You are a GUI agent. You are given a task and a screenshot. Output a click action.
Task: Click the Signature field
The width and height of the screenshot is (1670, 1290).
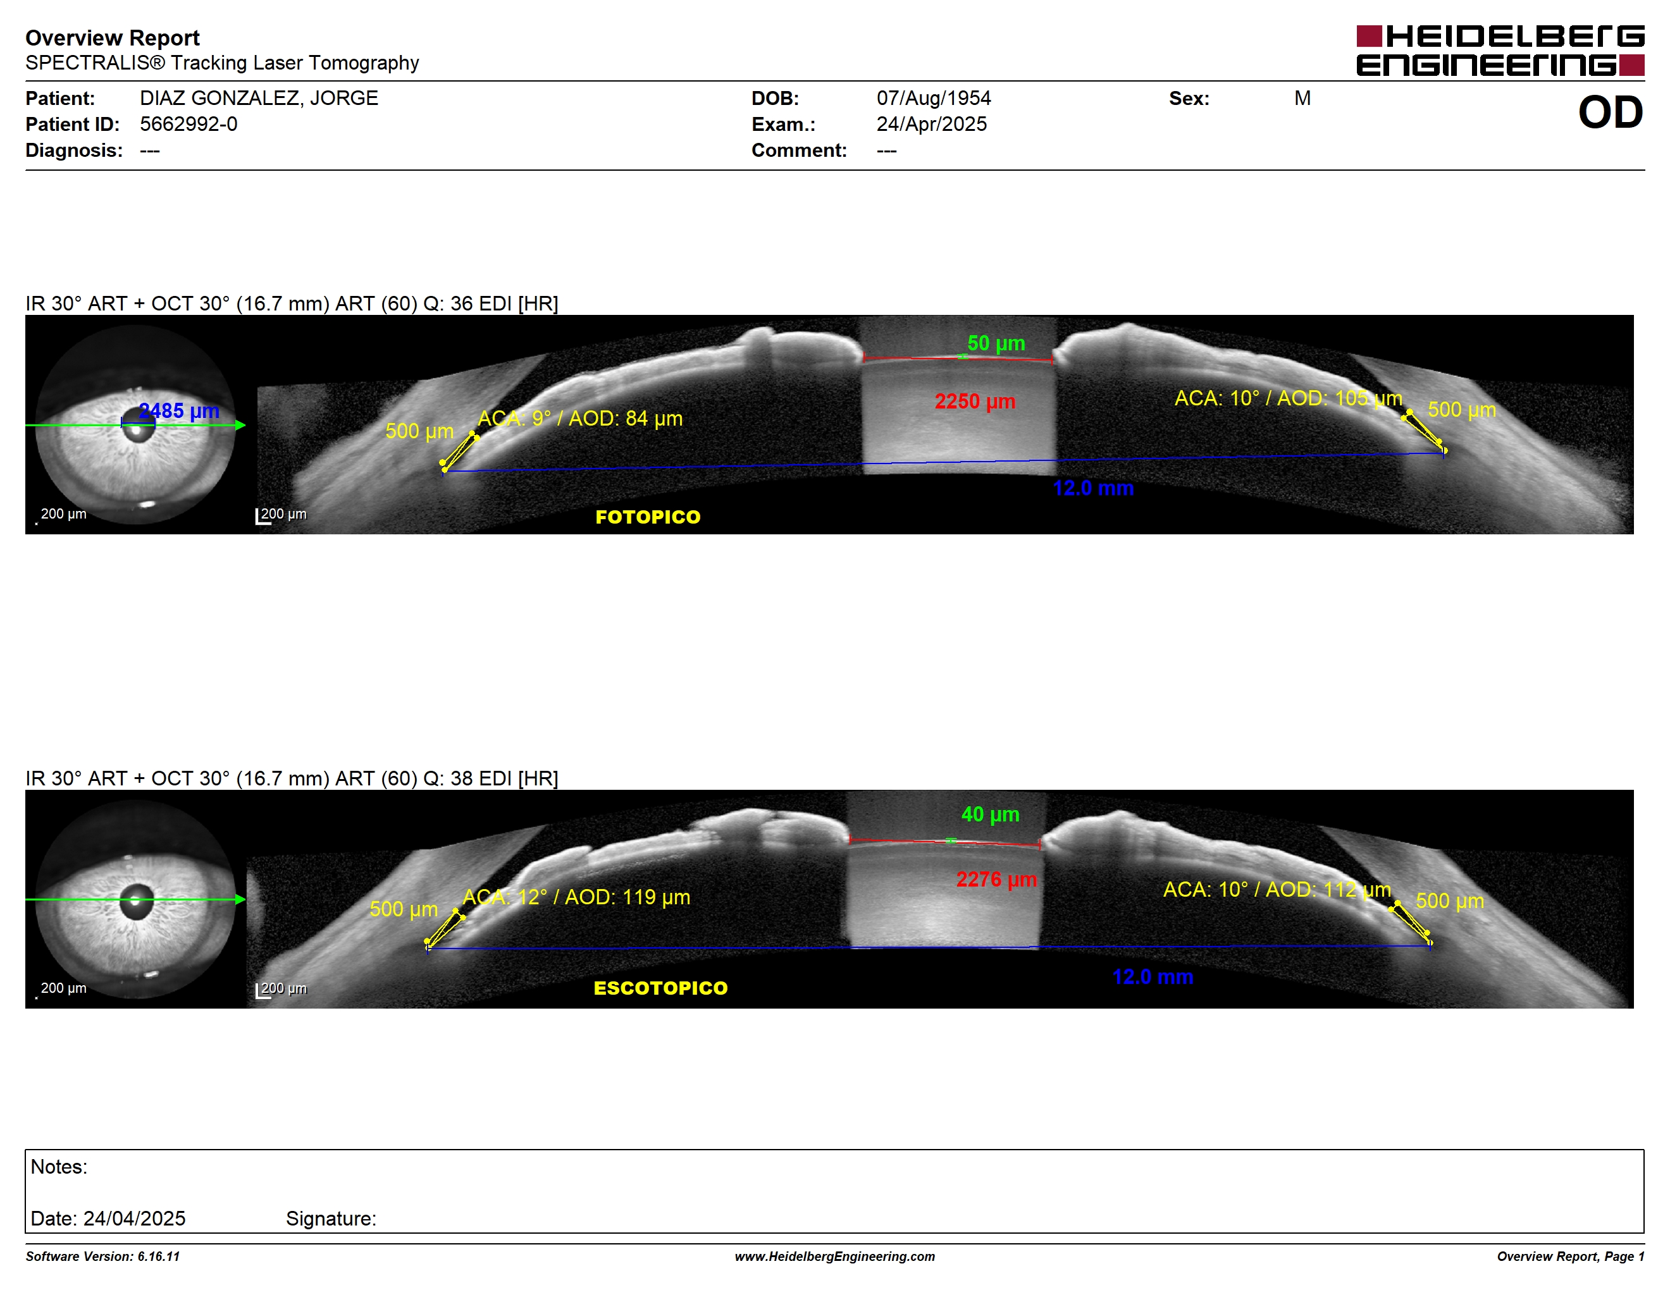point(331,1218)
